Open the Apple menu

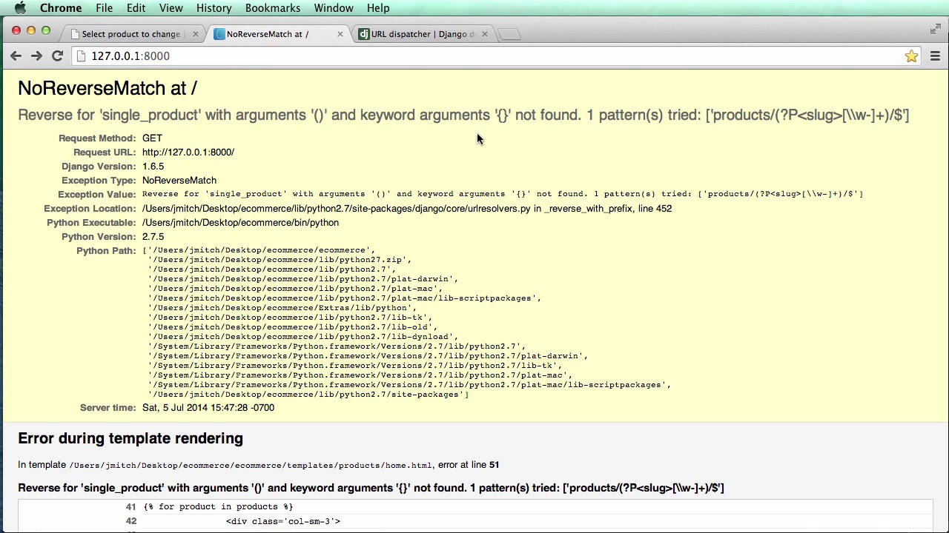(x=20, y=8)
